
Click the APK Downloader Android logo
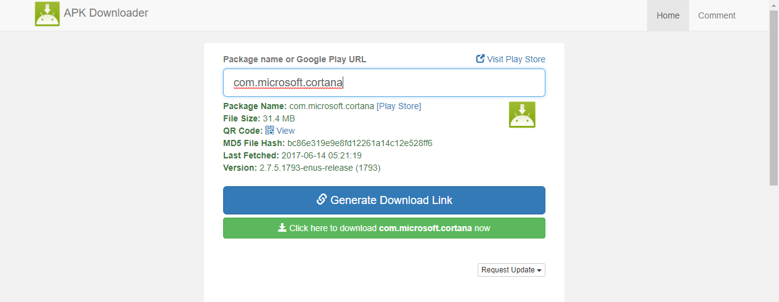(47, 14)
